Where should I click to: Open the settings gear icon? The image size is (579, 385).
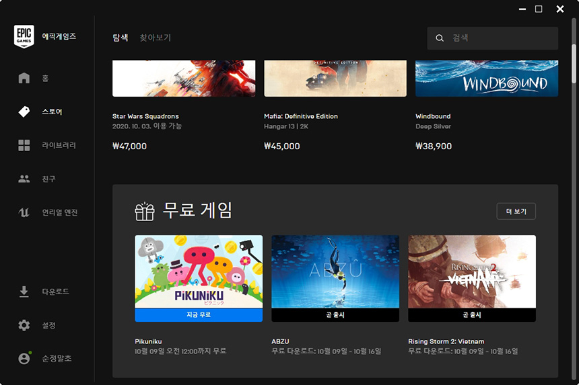tap(24, 325)
